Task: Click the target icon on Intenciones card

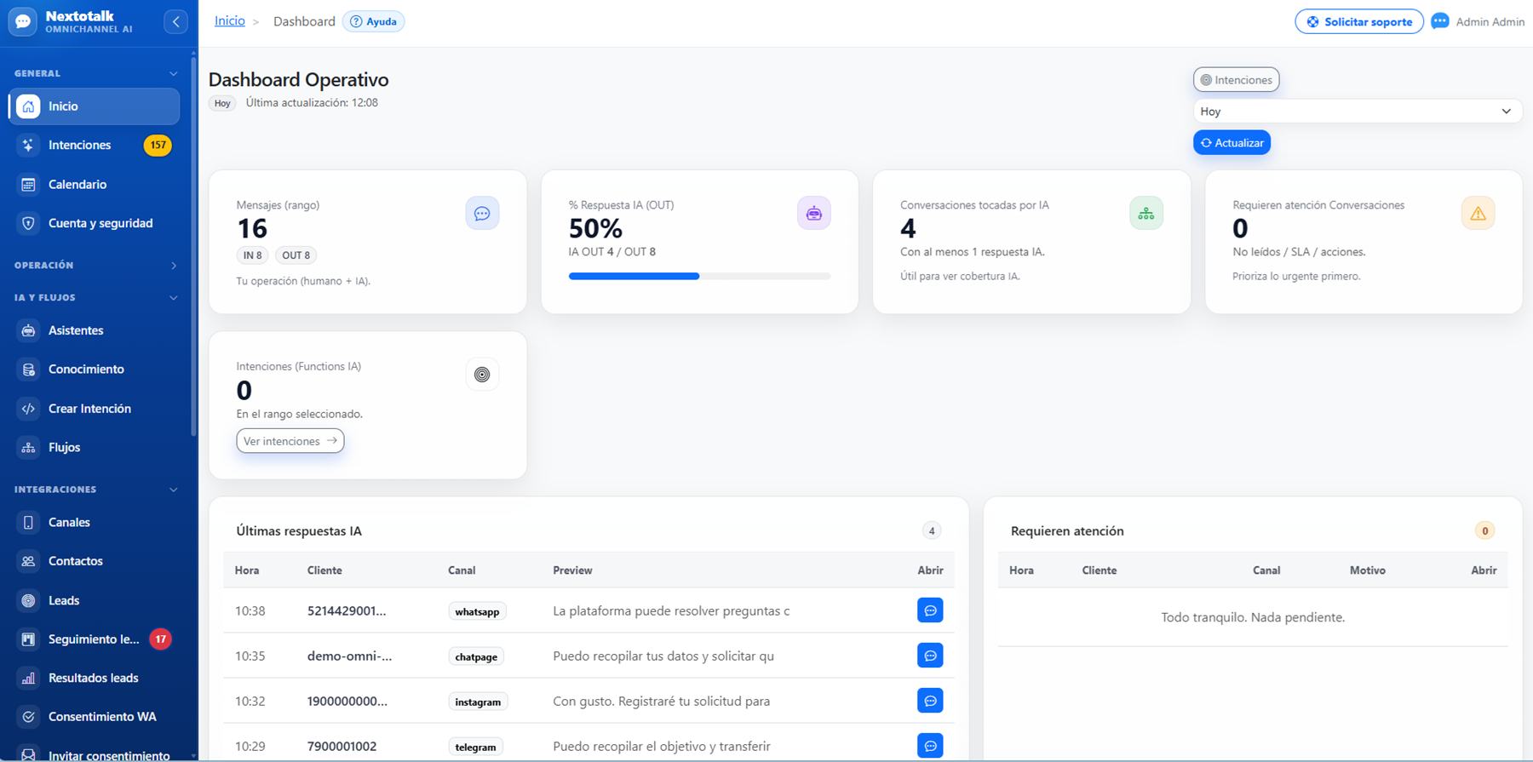Action: click(482, 375)
